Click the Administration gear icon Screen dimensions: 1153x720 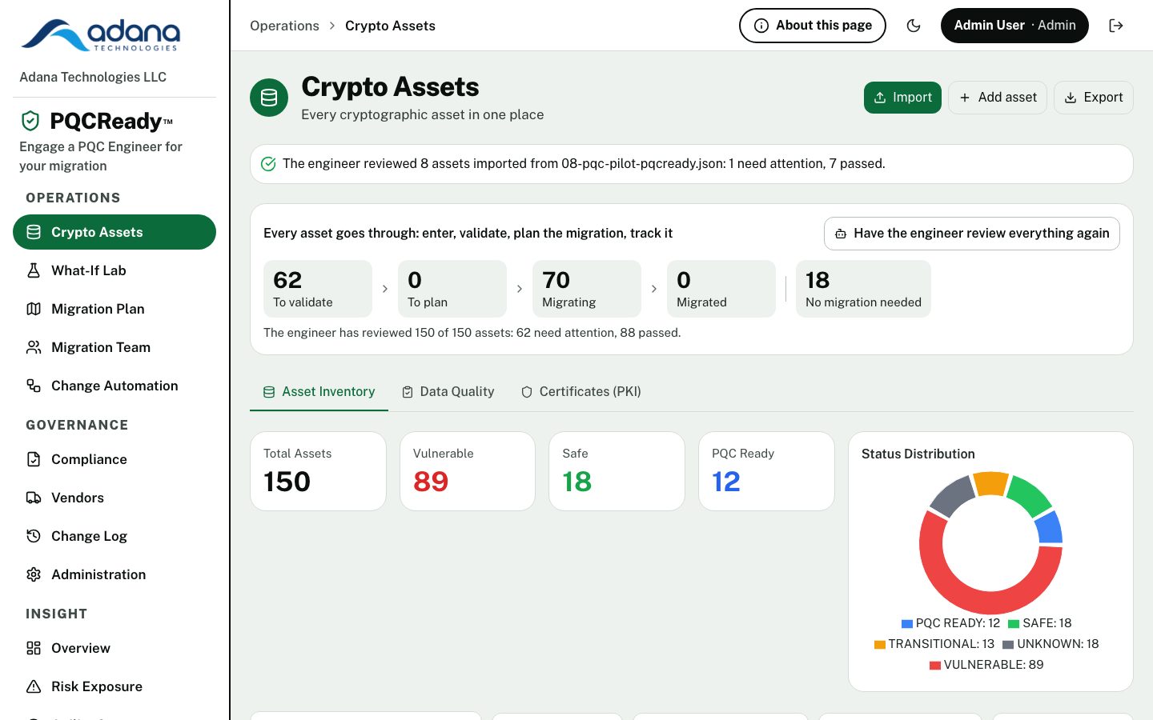click(x=34, y=574)
